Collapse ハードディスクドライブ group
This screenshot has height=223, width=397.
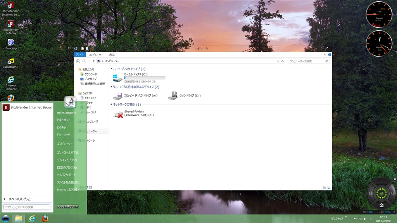point(111,69)
